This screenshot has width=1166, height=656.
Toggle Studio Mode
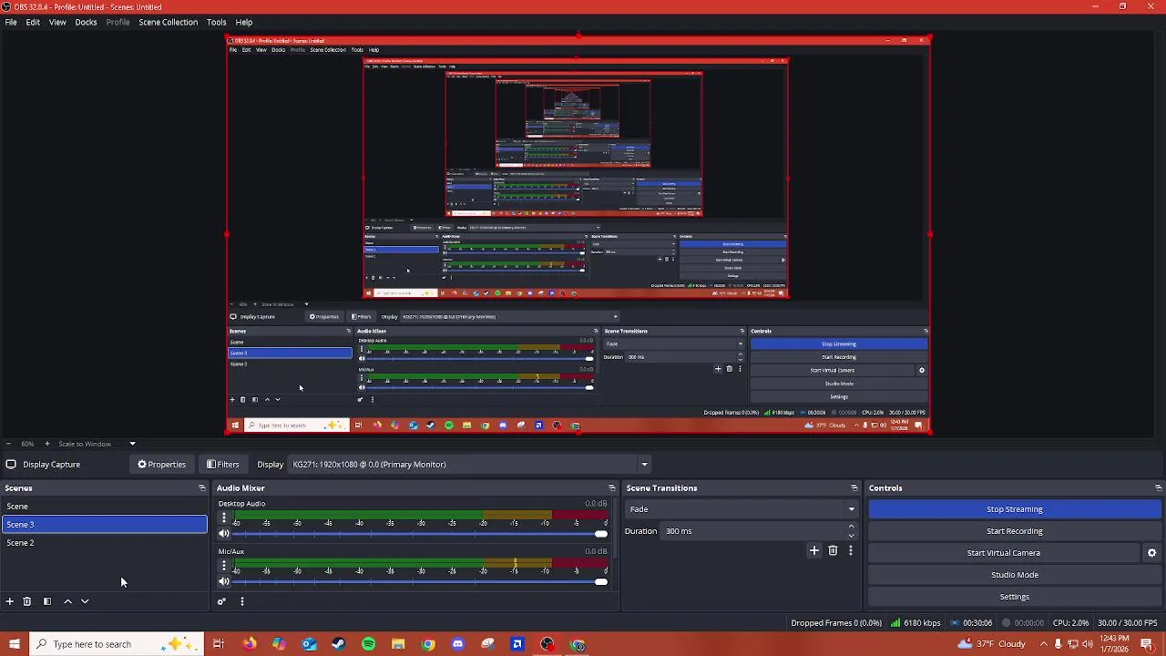[1014, 575]
